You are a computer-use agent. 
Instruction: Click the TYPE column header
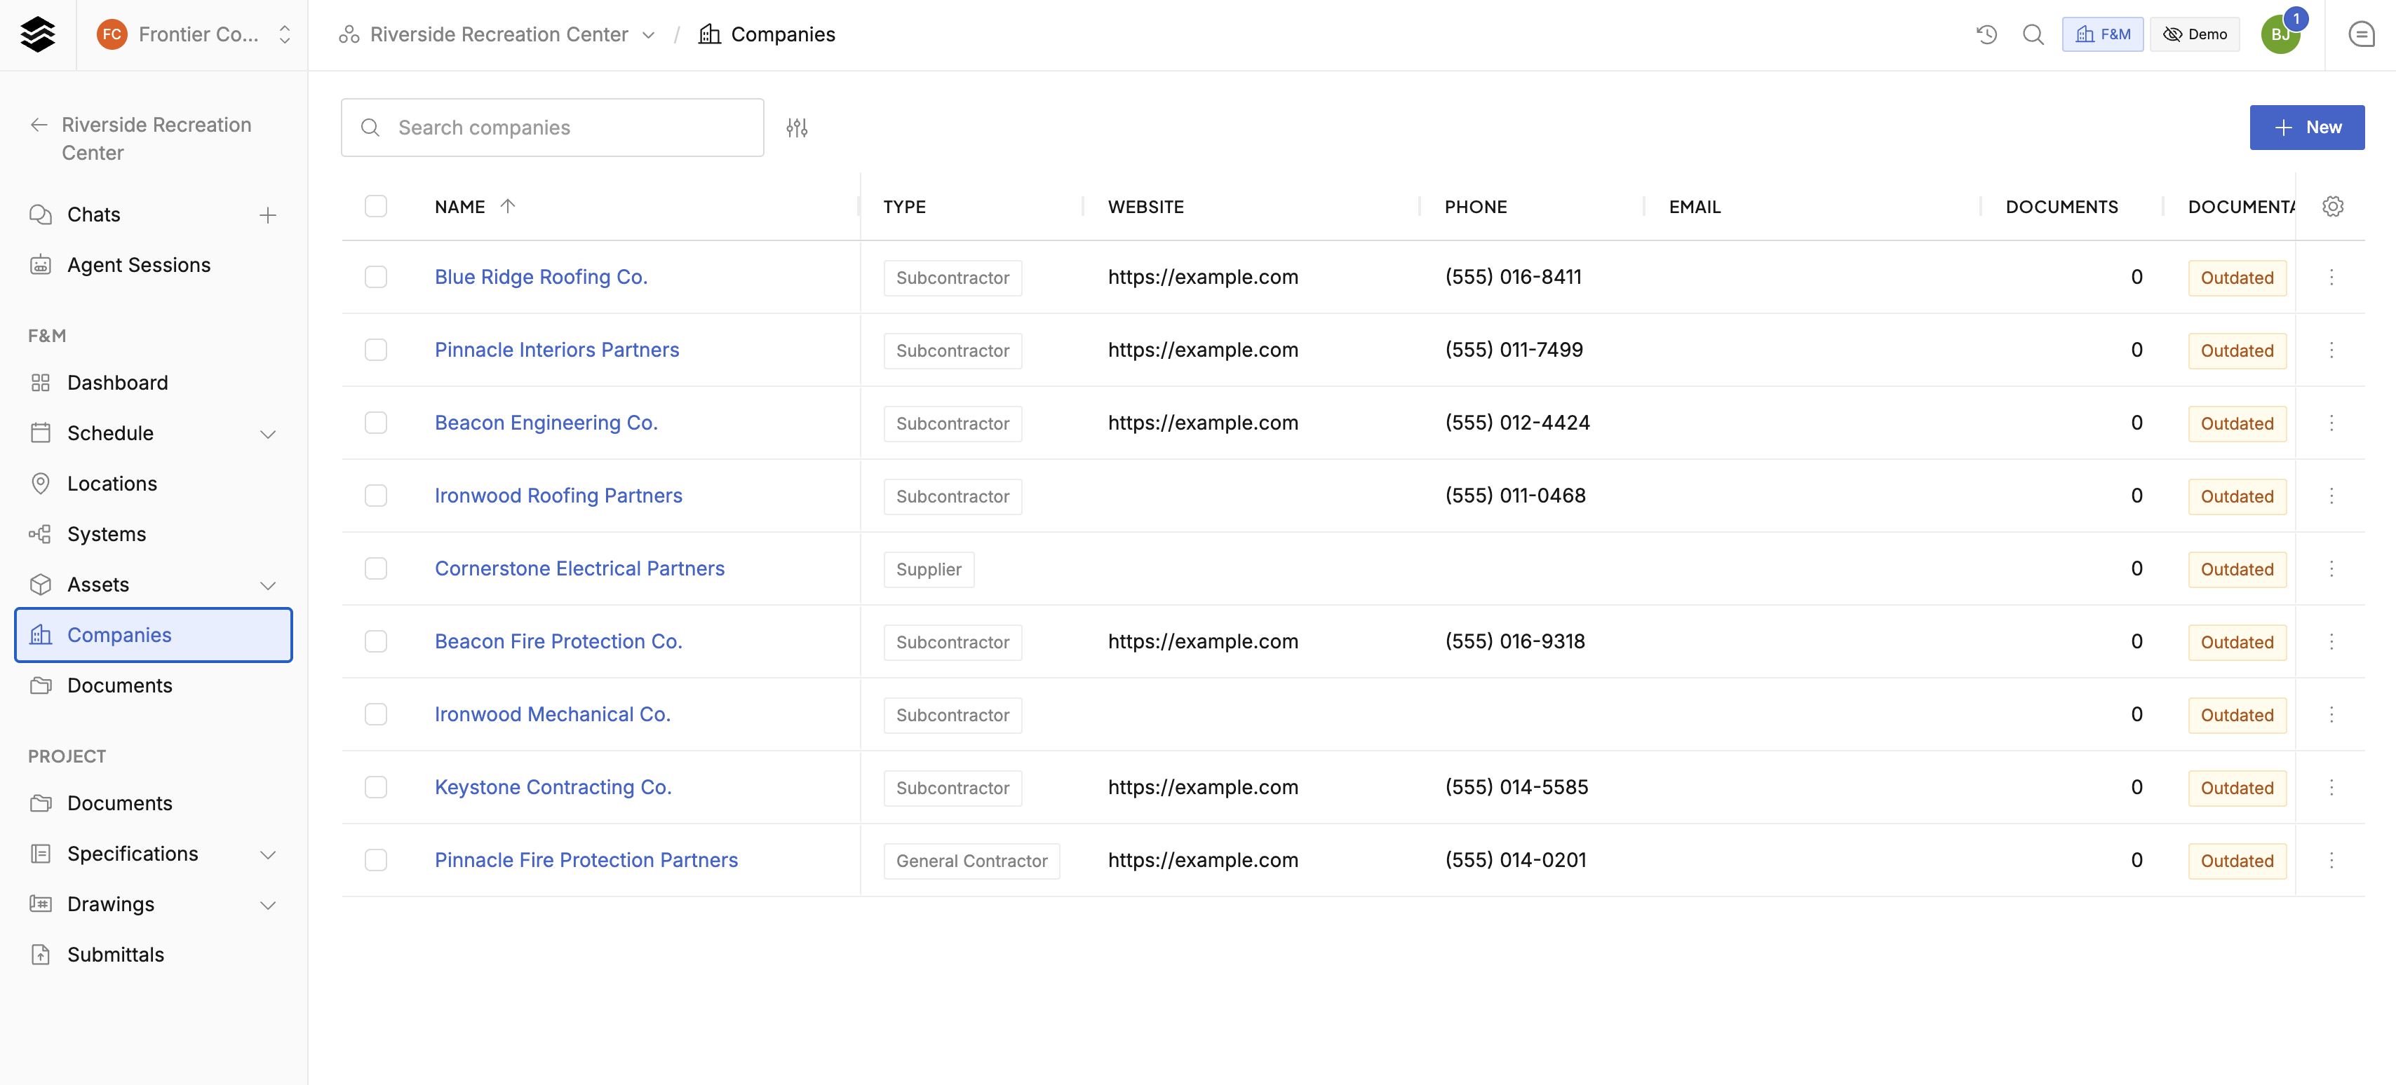[904, 206]
